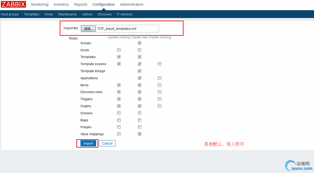Uncheck Template screens update existing checkbox
The image size is (314, 173).
click(x=119, y=64)
